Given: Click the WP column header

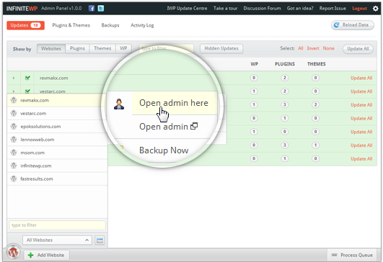Looking at the screenshot, I should (x=255, y=64).
